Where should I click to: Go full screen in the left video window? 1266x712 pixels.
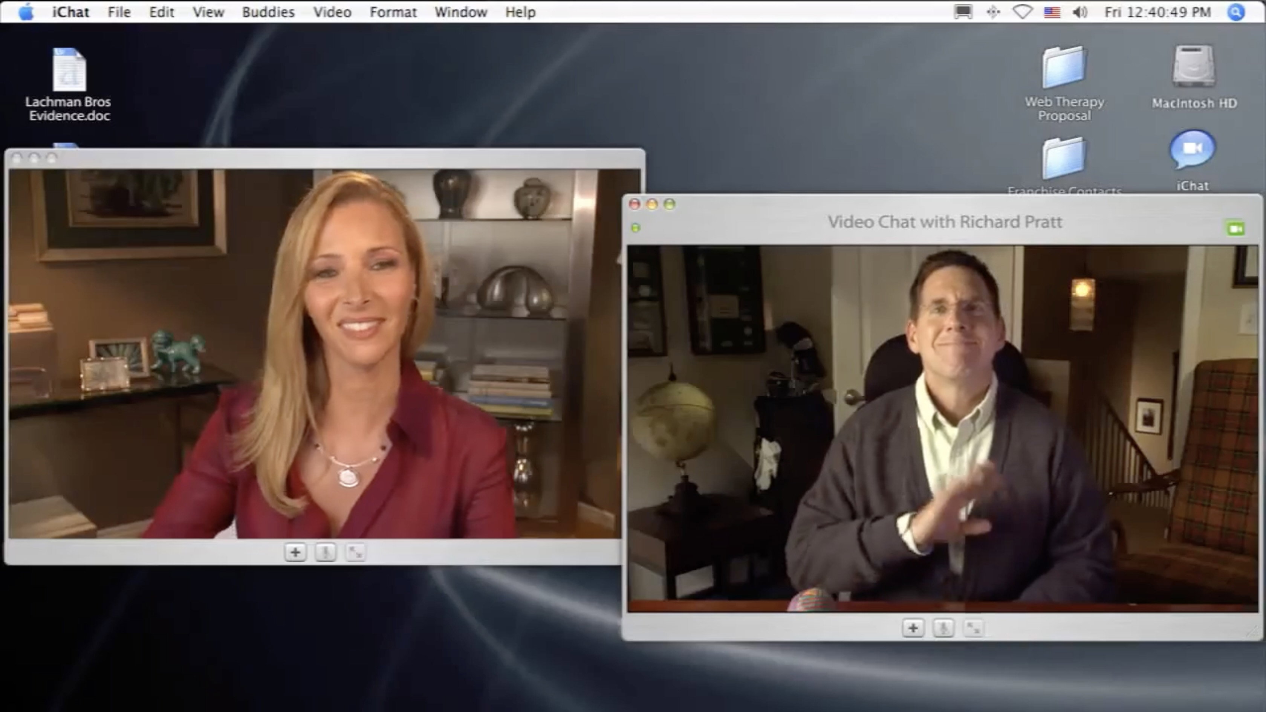[355, 552]
